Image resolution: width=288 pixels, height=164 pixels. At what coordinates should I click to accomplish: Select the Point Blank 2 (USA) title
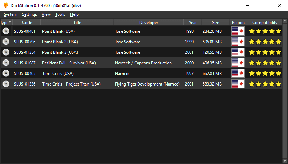click(60, 42)
